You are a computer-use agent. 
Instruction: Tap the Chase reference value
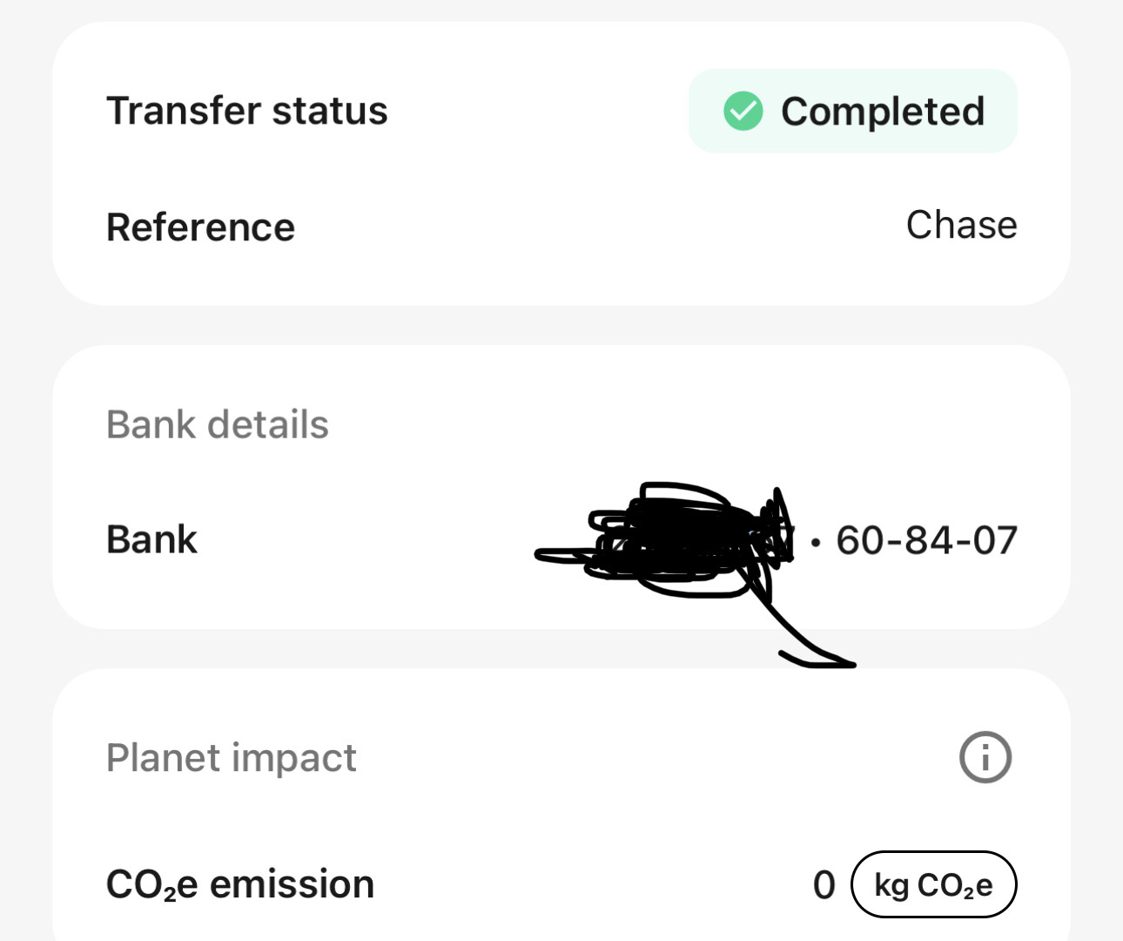pyautogui.click(x=961, y=225)
